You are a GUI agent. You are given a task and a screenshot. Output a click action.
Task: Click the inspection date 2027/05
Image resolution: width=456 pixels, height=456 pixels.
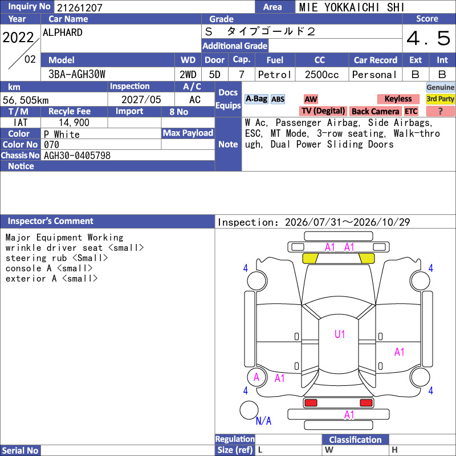tap(141, 99)
